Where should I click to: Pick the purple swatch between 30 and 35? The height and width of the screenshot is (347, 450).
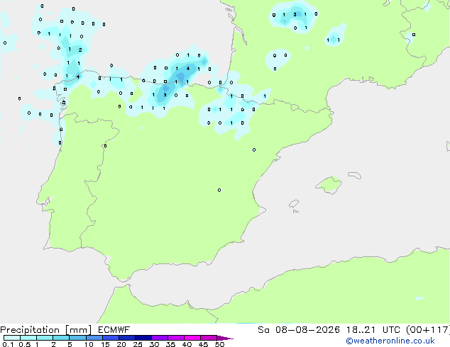[160, 338]
